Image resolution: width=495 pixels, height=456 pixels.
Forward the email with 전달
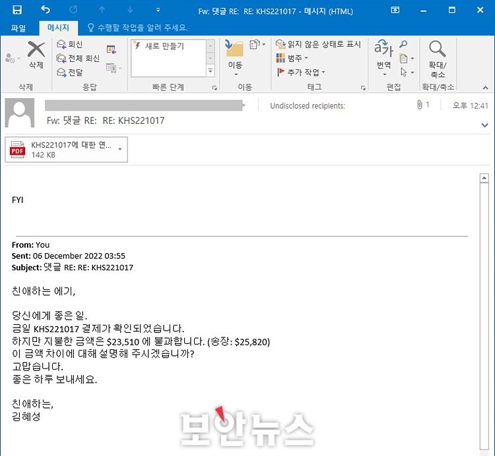point(69,72)
